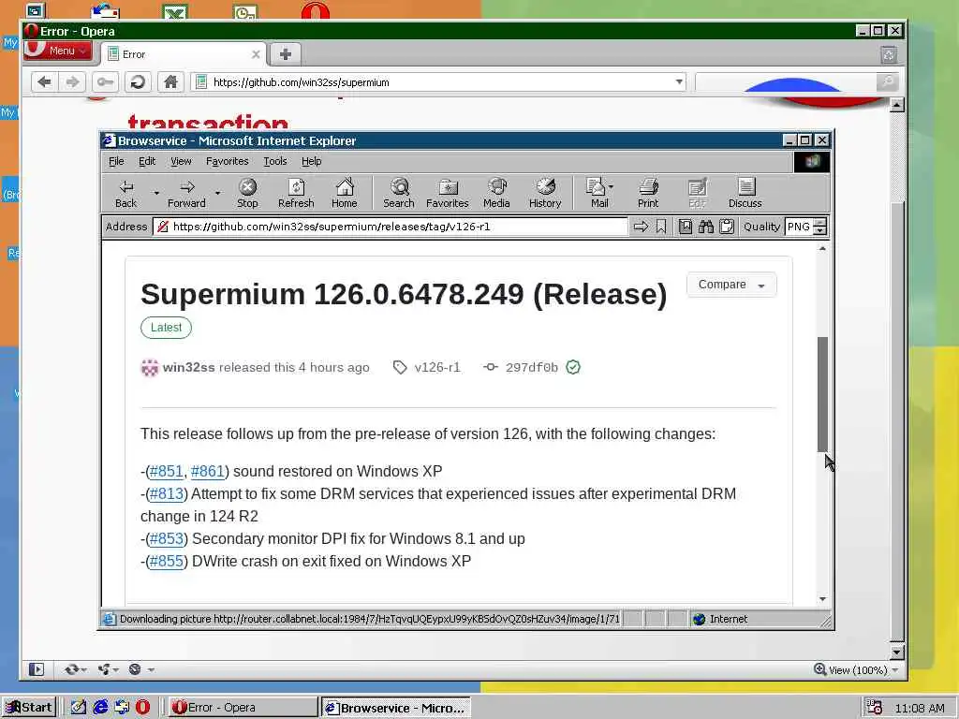Screen dimensions: 959x719
Task: Click the clipboard icon in Browservice bar
Action: click(x=727, y=227)
